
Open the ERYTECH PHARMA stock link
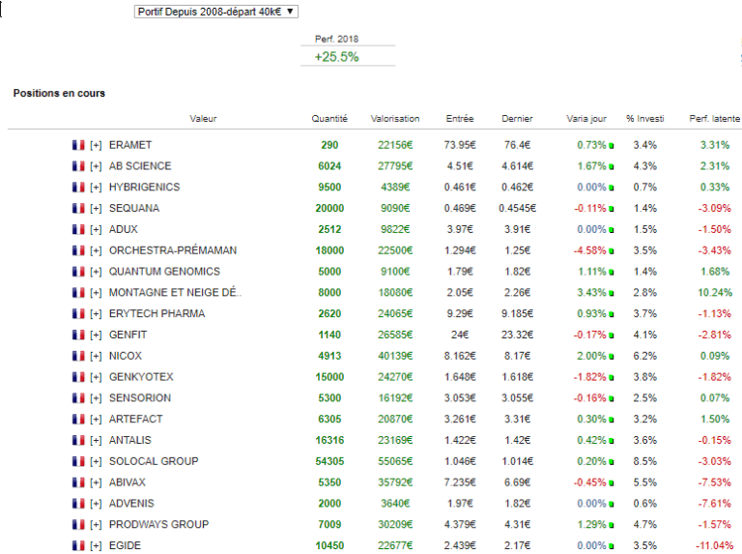click(x=157, y=313)
